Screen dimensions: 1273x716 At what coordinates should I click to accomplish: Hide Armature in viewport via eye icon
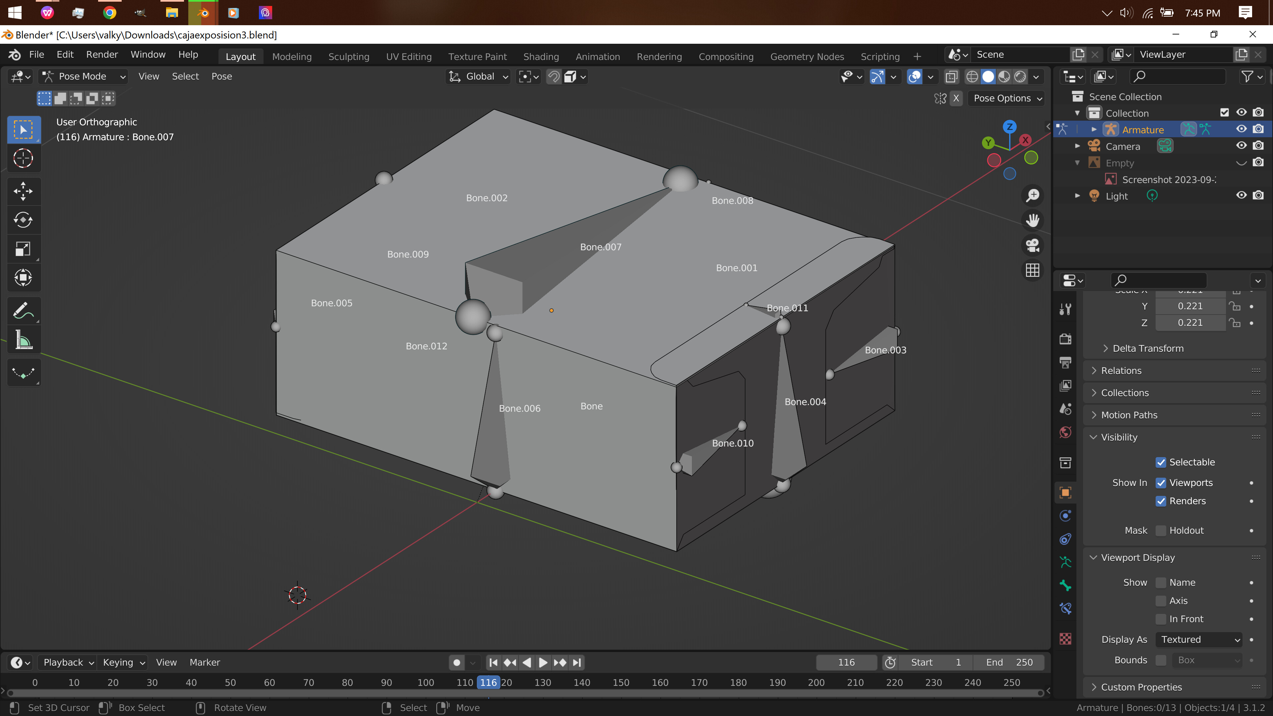(1241, 130)
